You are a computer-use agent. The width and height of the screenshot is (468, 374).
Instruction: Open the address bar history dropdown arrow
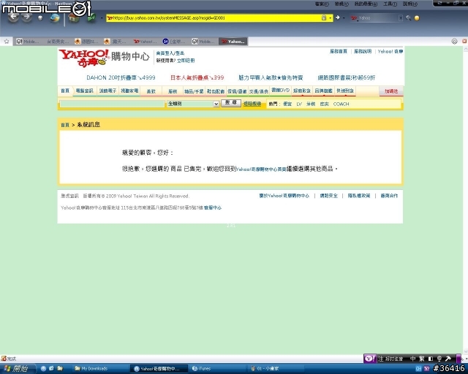point(331,18)
